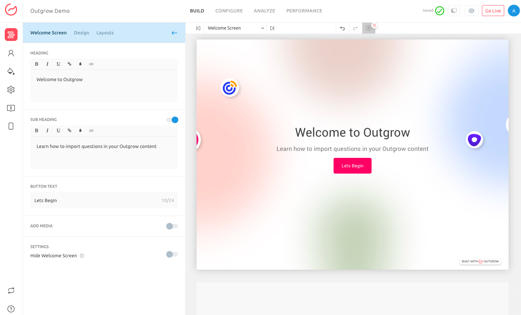Click the green saved checkmark icon
The width and height of the screenshot is (521, 315).
point(440,11)
